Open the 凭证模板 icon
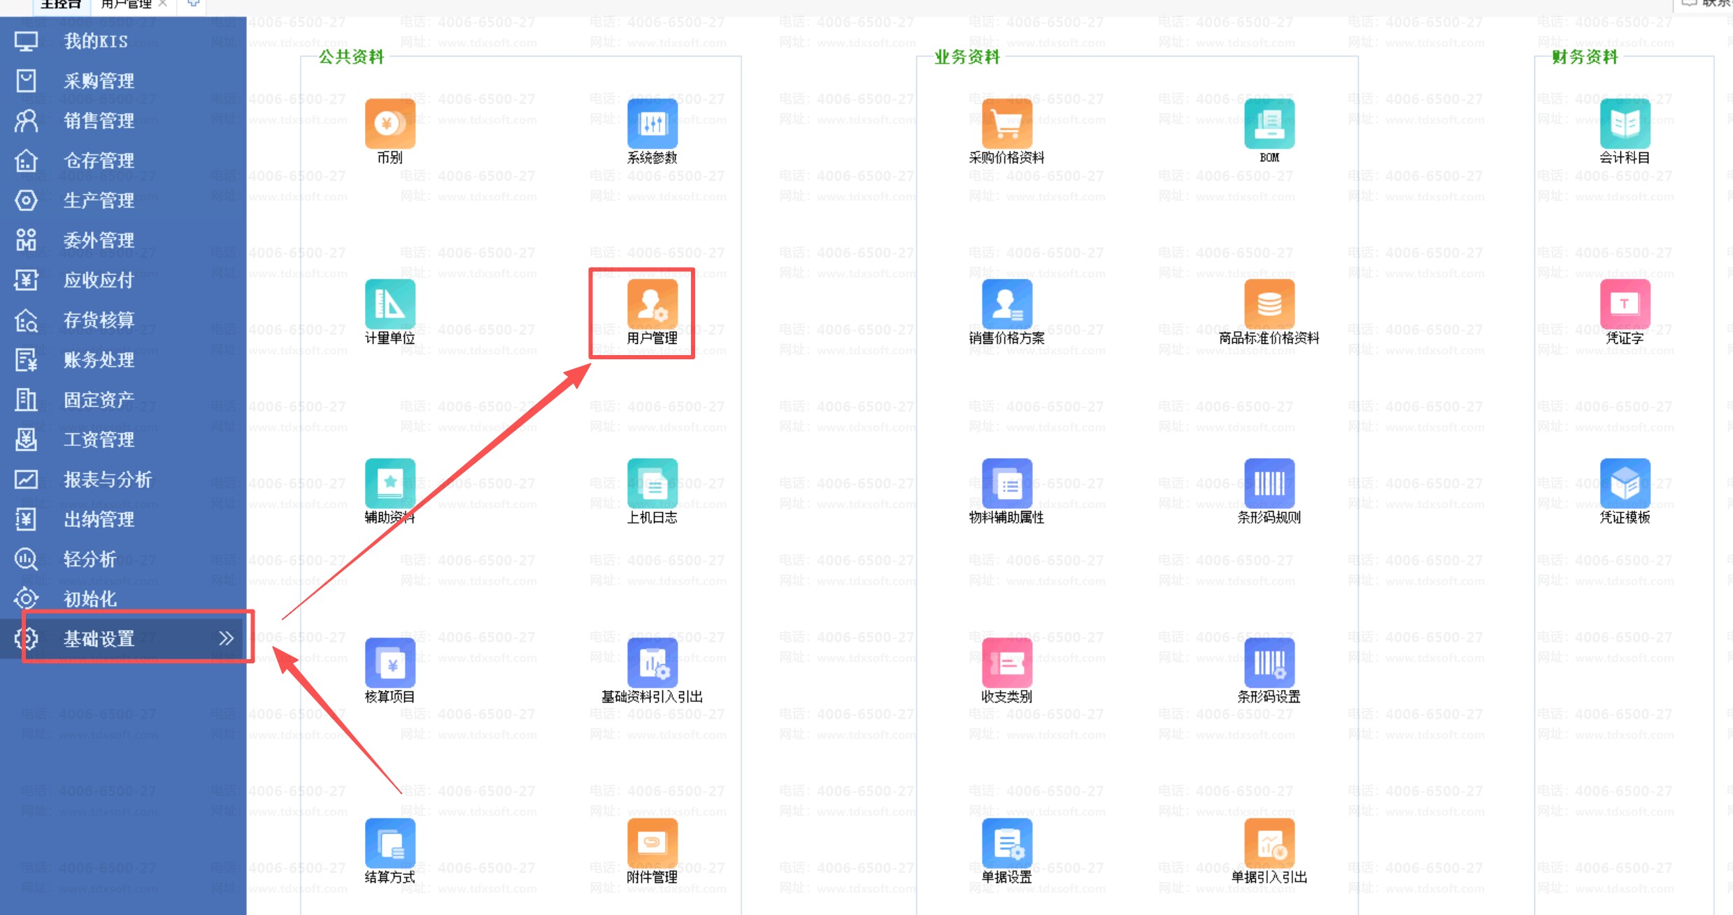The width and height of the screenshot is (1733, 915). [x=1625, y=484]
